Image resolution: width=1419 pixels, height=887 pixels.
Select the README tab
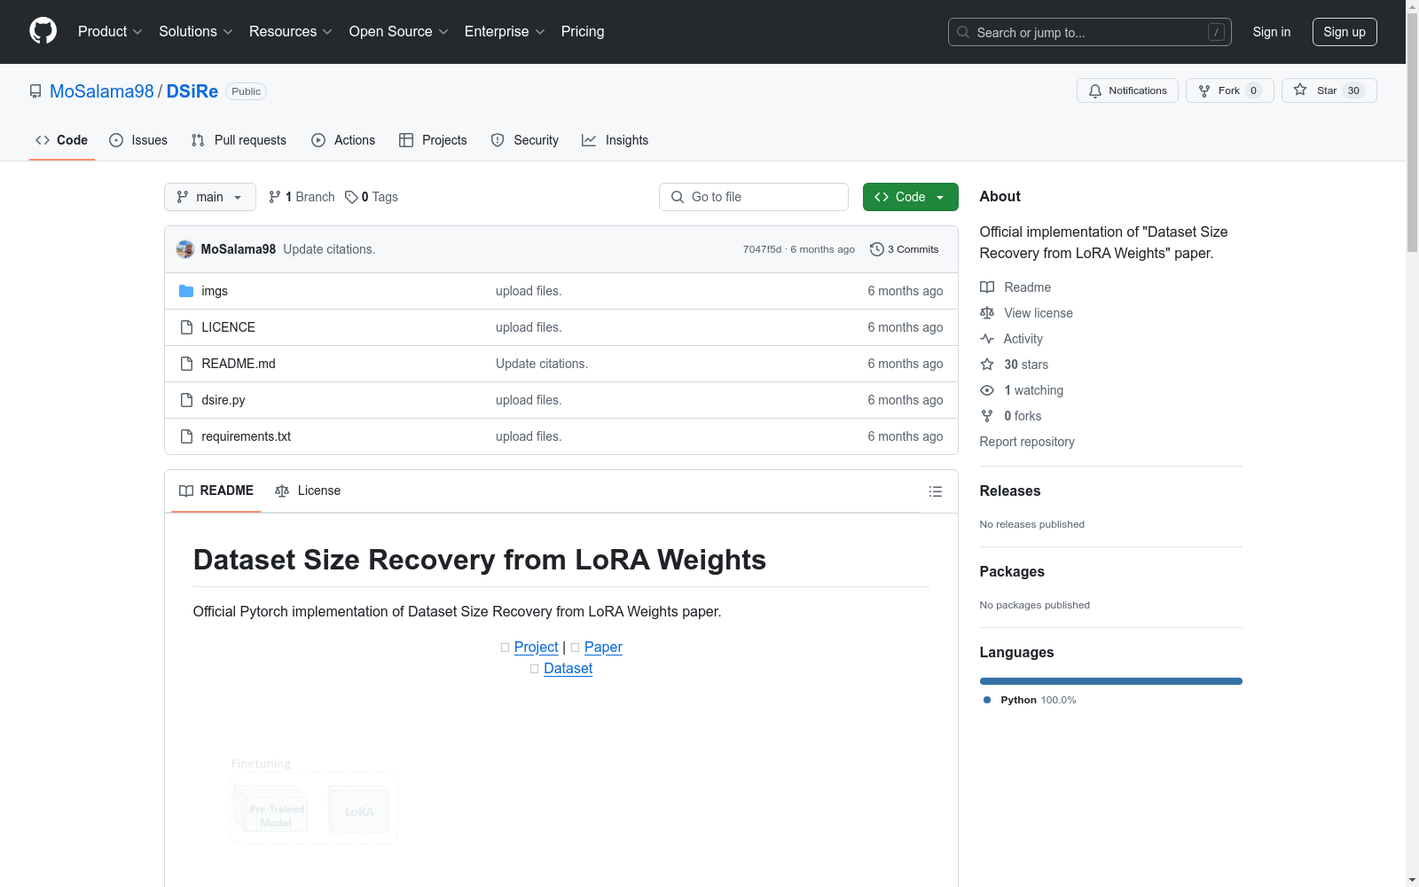click(216, 491)
